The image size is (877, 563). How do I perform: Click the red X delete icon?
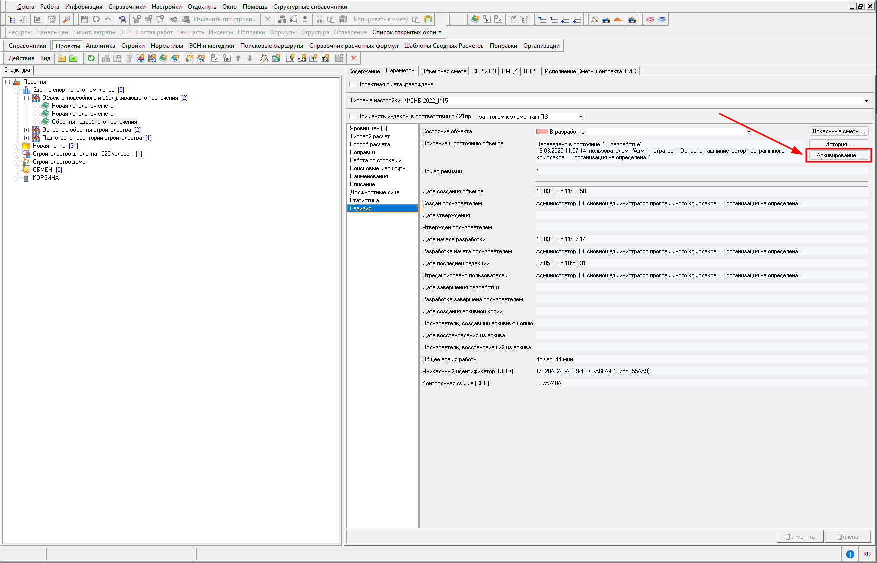(x=354, y=58)
